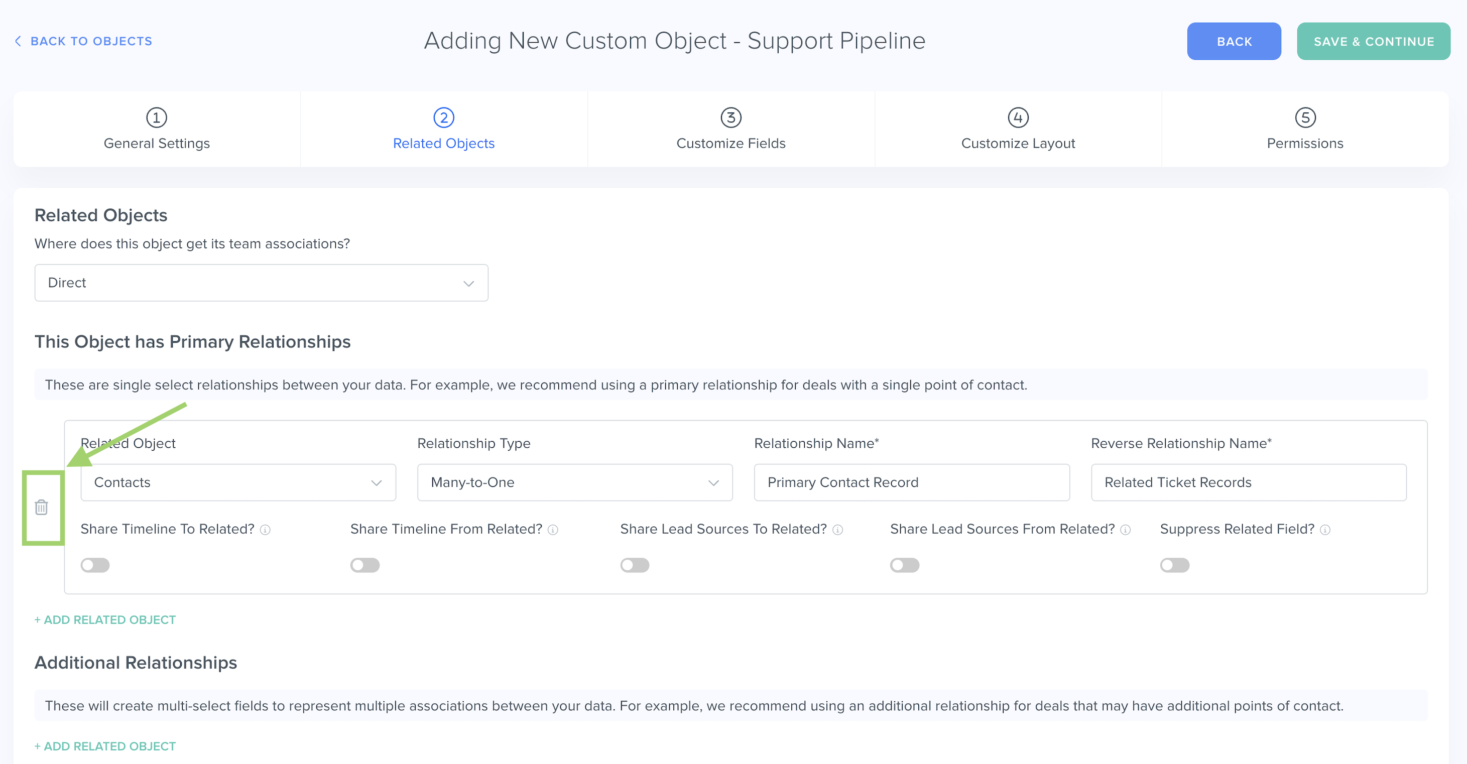Click info icon beside Share Lead Sources To Related
Screen dimensions: 1467x764
point(838,530)
